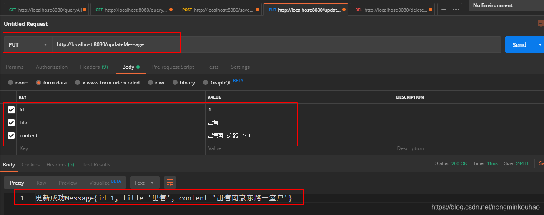The width and height of the screenshot is (544, 215).
Task: Select the none body type
Action: click(18, 83)
